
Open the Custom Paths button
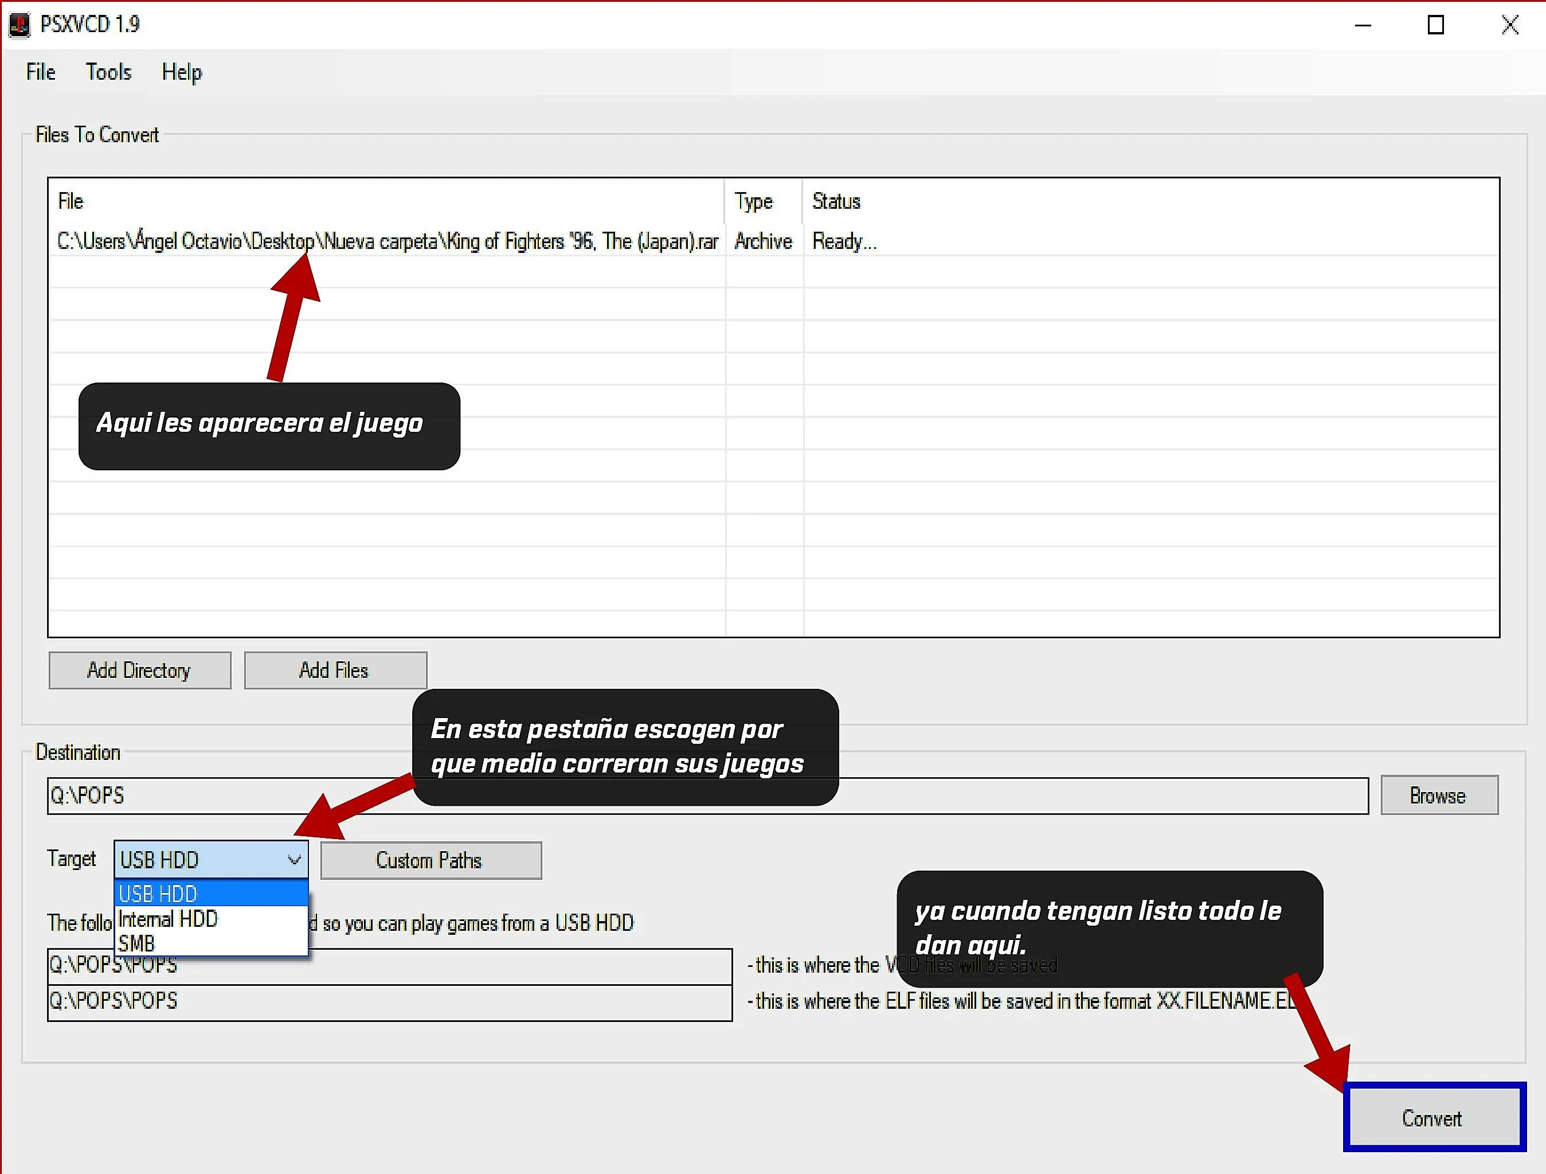(x=430, y=860)
